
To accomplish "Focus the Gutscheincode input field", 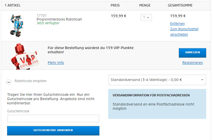I will click(x=53, y=119).
